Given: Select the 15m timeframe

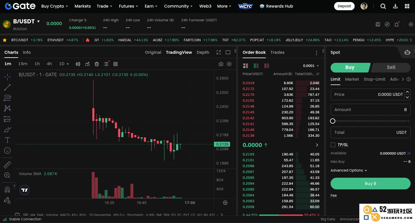Looking at the screenshot, I should point(23,64).
